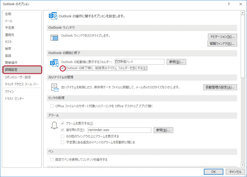
Task: Click the scrollbar up arrow
Action: (242, 13)
